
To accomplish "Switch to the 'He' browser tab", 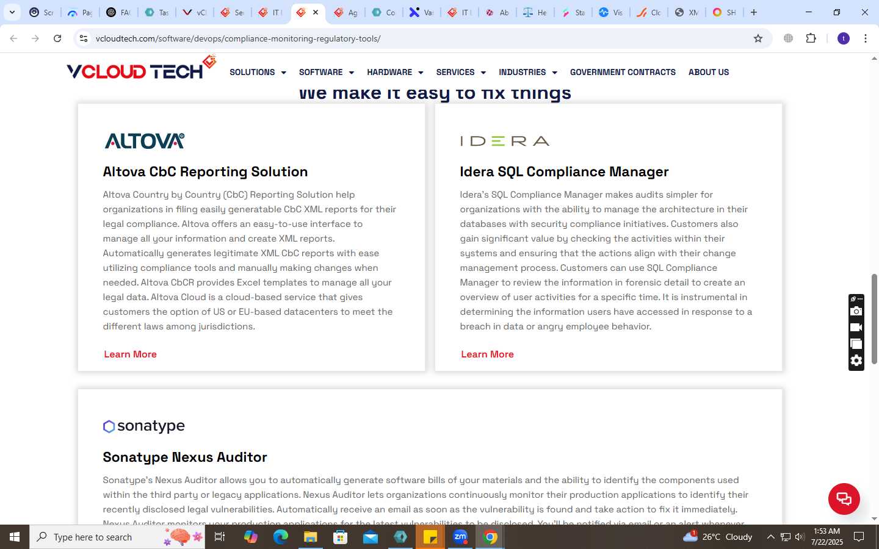I will 535,12.
